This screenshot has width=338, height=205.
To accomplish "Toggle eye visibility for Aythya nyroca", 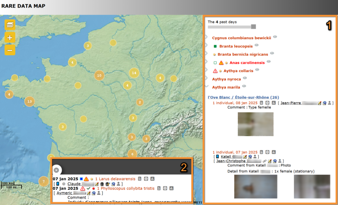I will coord(245,78).
